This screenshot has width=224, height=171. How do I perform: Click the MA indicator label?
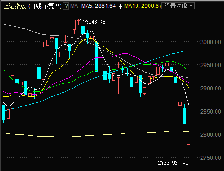[x=74, y=6]
